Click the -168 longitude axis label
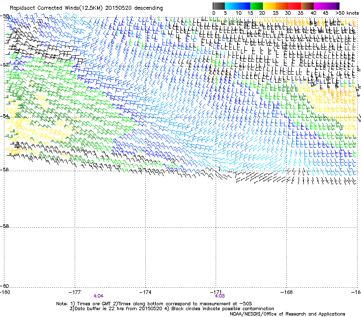The image size is (361, 317). (x=287, y=292)
